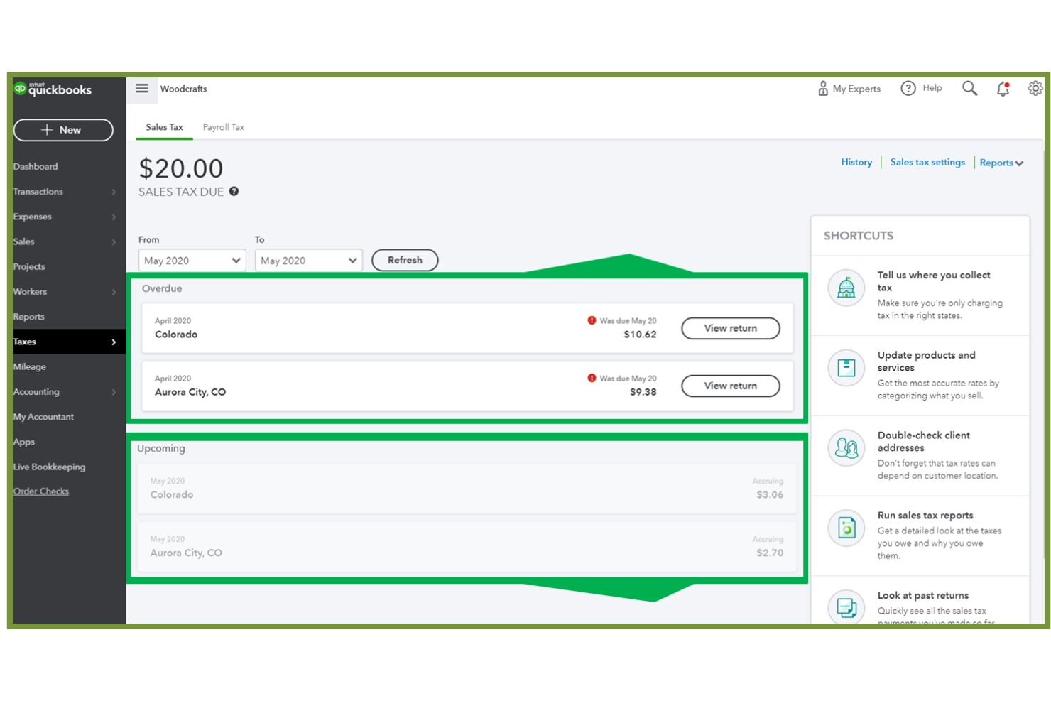Switch to the Payroll Tax tab
The height and width of the screenshot is (701, 1051).
tap(223, 126)
